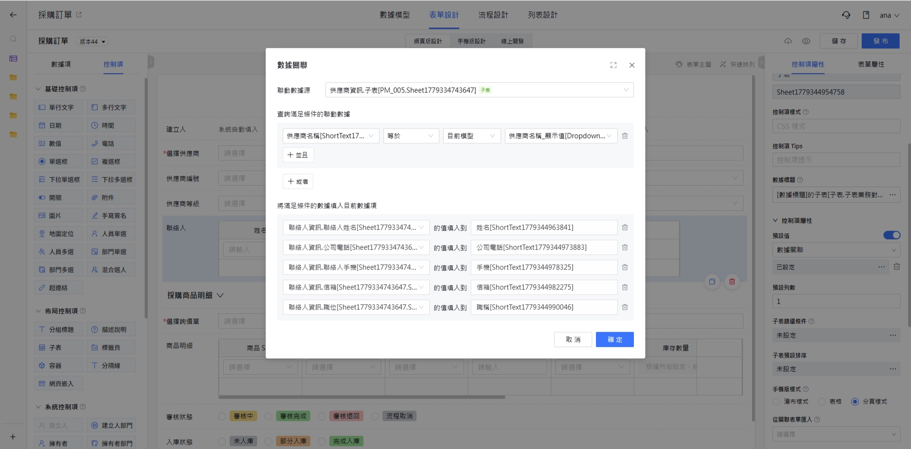Select the 單行文字 control
911x449 pixels.
coord(59,107)
